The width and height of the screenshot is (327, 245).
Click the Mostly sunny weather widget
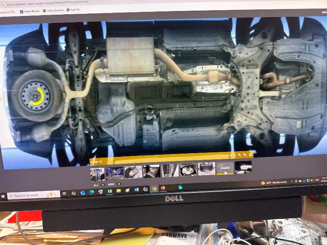(x=273, y=183)
